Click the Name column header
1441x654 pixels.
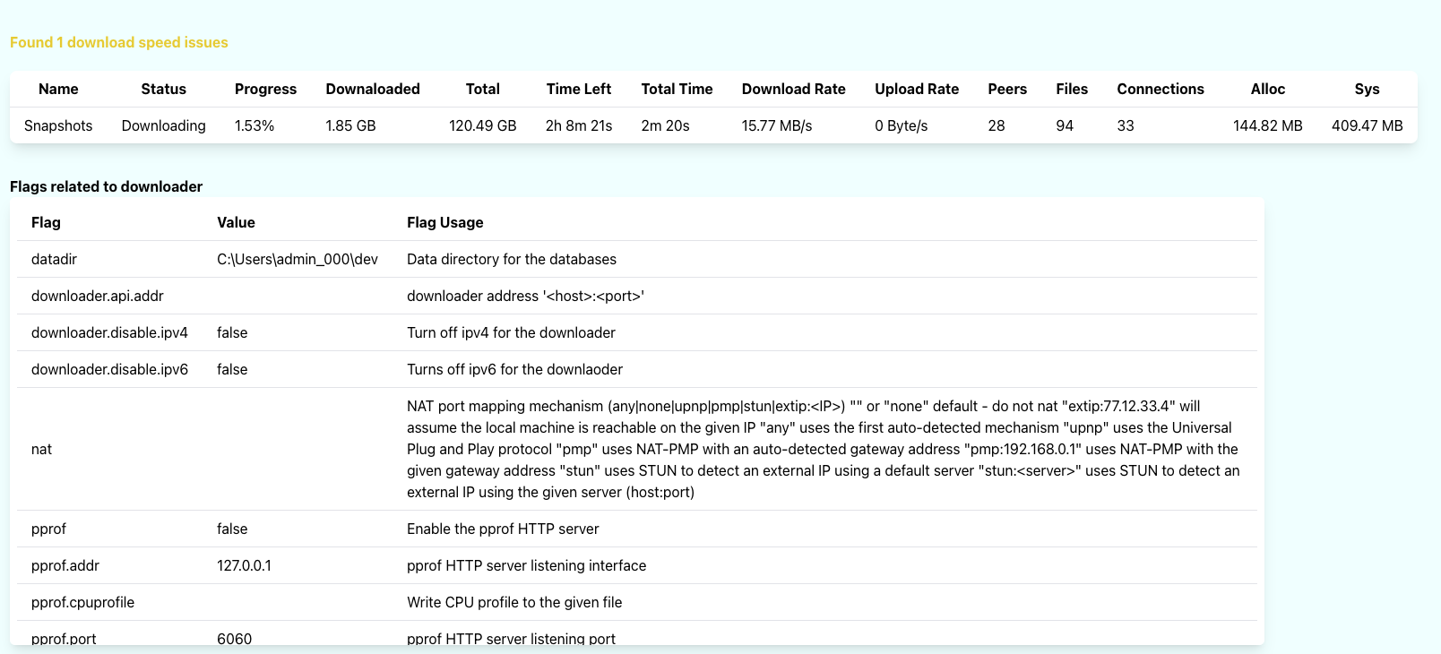tap(58, 89)
